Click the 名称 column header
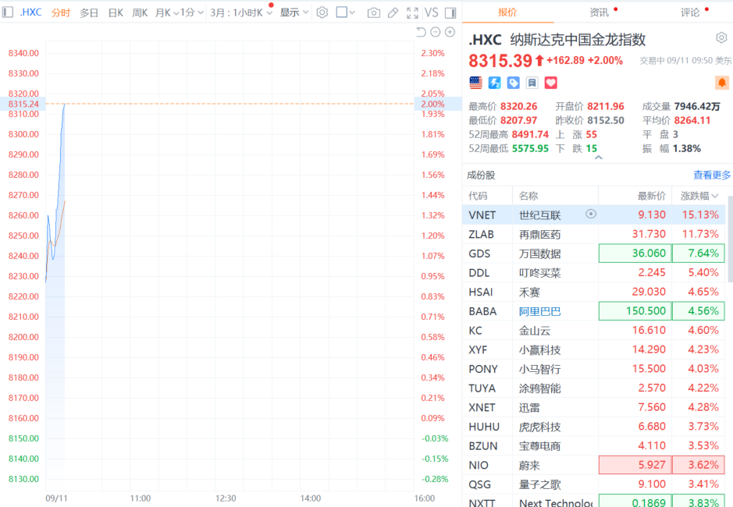The width and height of the screenshot is (733, 507). click(528, 196)
